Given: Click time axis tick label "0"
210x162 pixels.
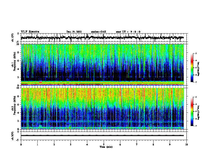Looking at the screenshot, I should 21,145.
